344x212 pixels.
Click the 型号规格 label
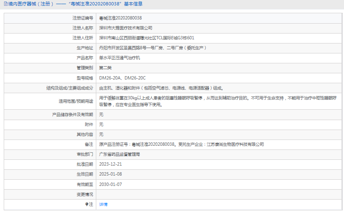click(x=85, y=78)
